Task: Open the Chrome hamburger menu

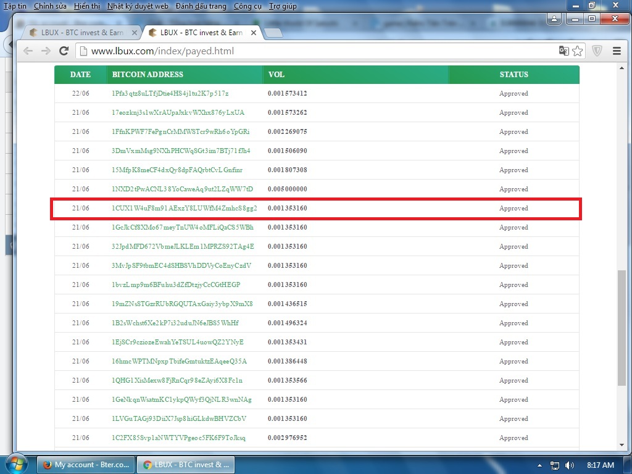Action: click(x=617, y=51)
